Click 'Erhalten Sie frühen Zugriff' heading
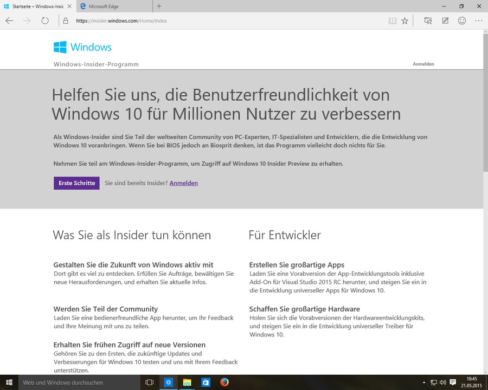 tap(130, 345)
